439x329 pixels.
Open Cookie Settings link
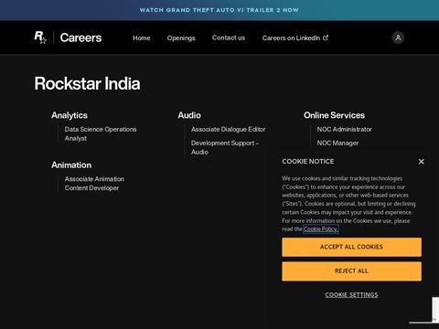pos(351,295)
